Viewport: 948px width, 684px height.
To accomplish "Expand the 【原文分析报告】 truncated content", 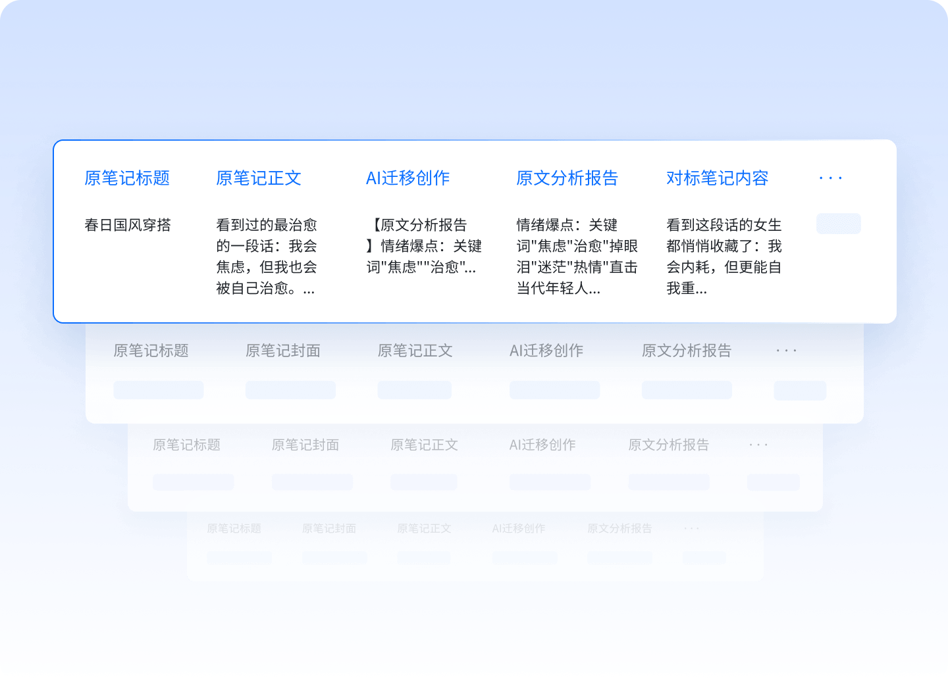I will pyautogui.click(x=425, y=247).
